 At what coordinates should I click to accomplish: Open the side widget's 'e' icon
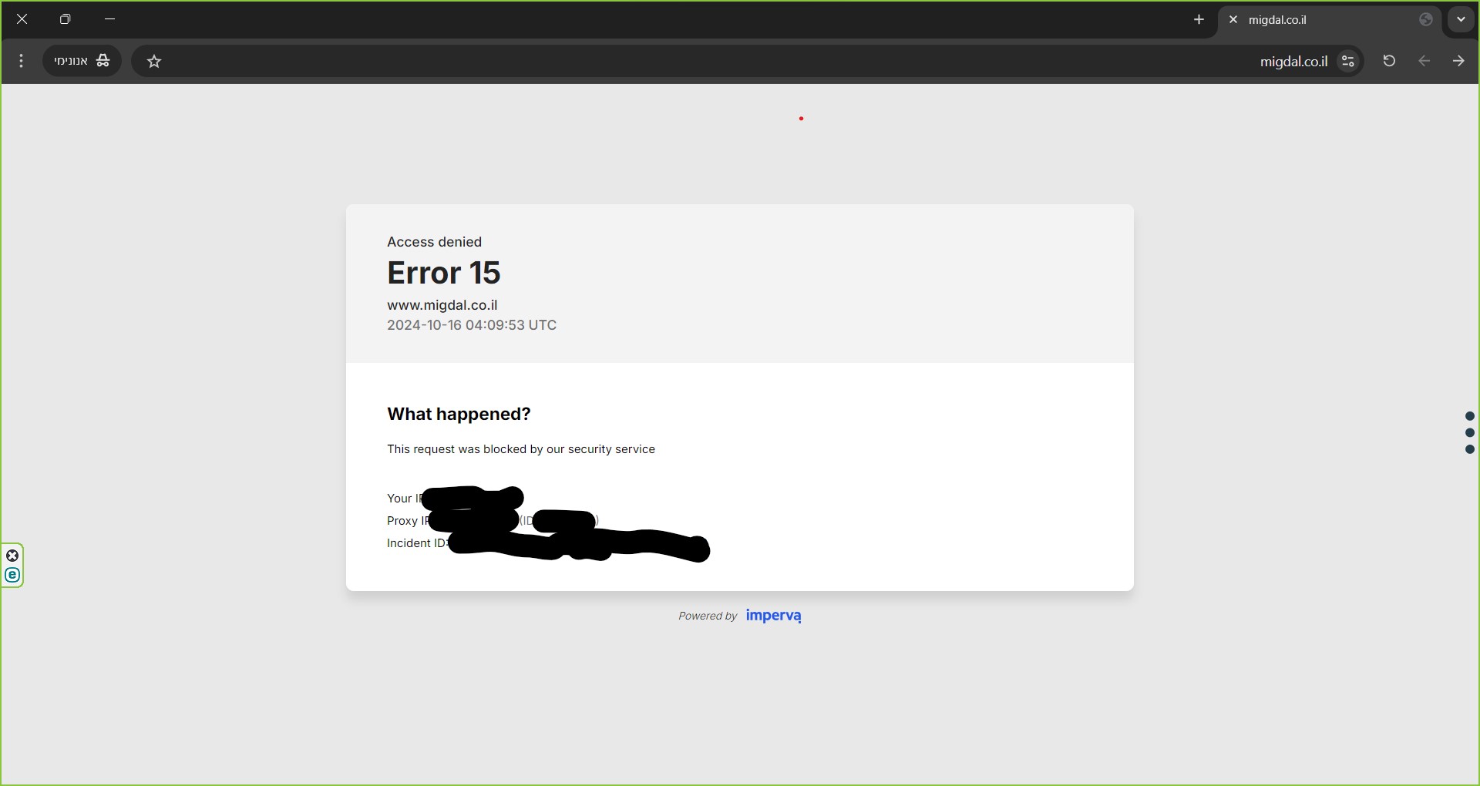pyautogui.click(x=12, y=575)
